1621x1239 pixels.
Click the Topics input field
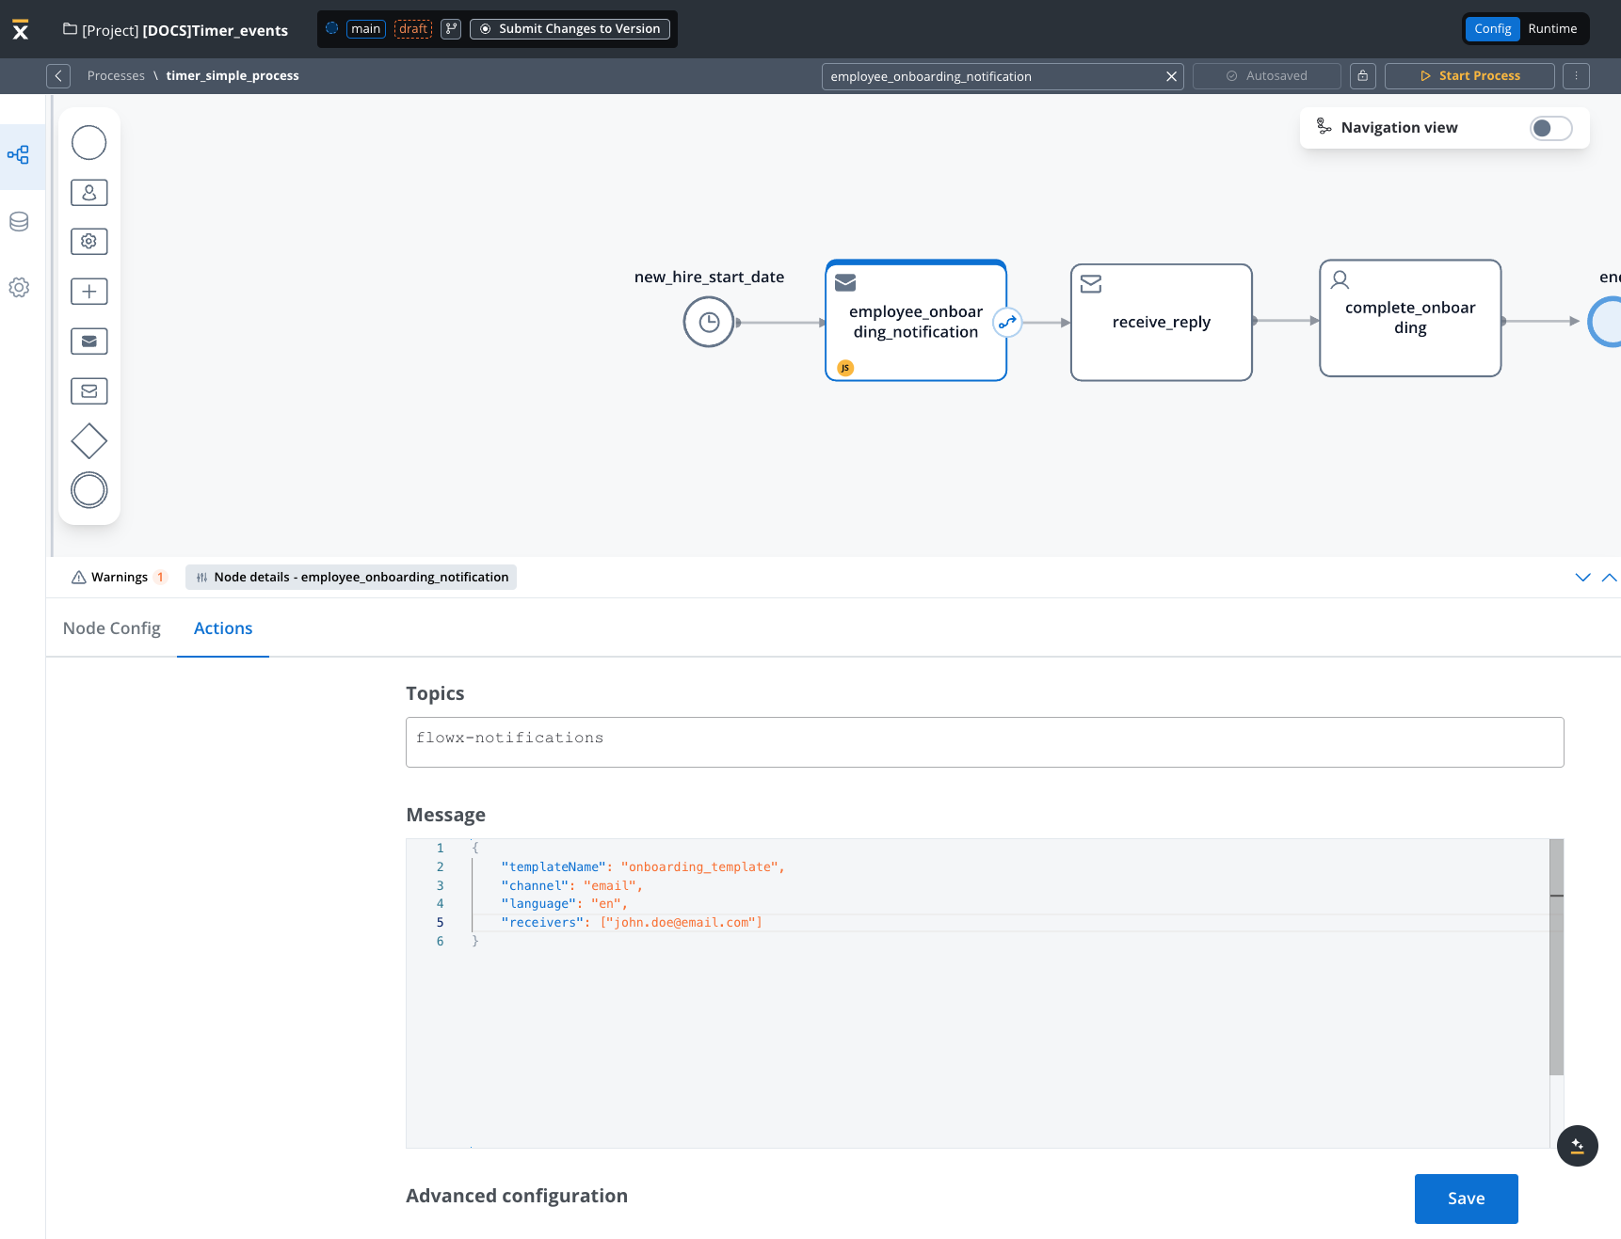pos(985,742)
